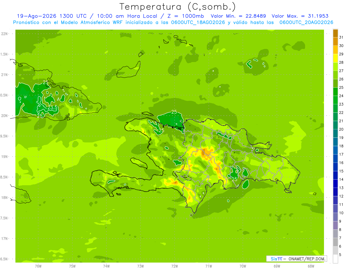Click the purple legend swatch between 8 and 9
Image resolution: width=349 pixels, height=270 pixels.
click(x=335, y=226)
